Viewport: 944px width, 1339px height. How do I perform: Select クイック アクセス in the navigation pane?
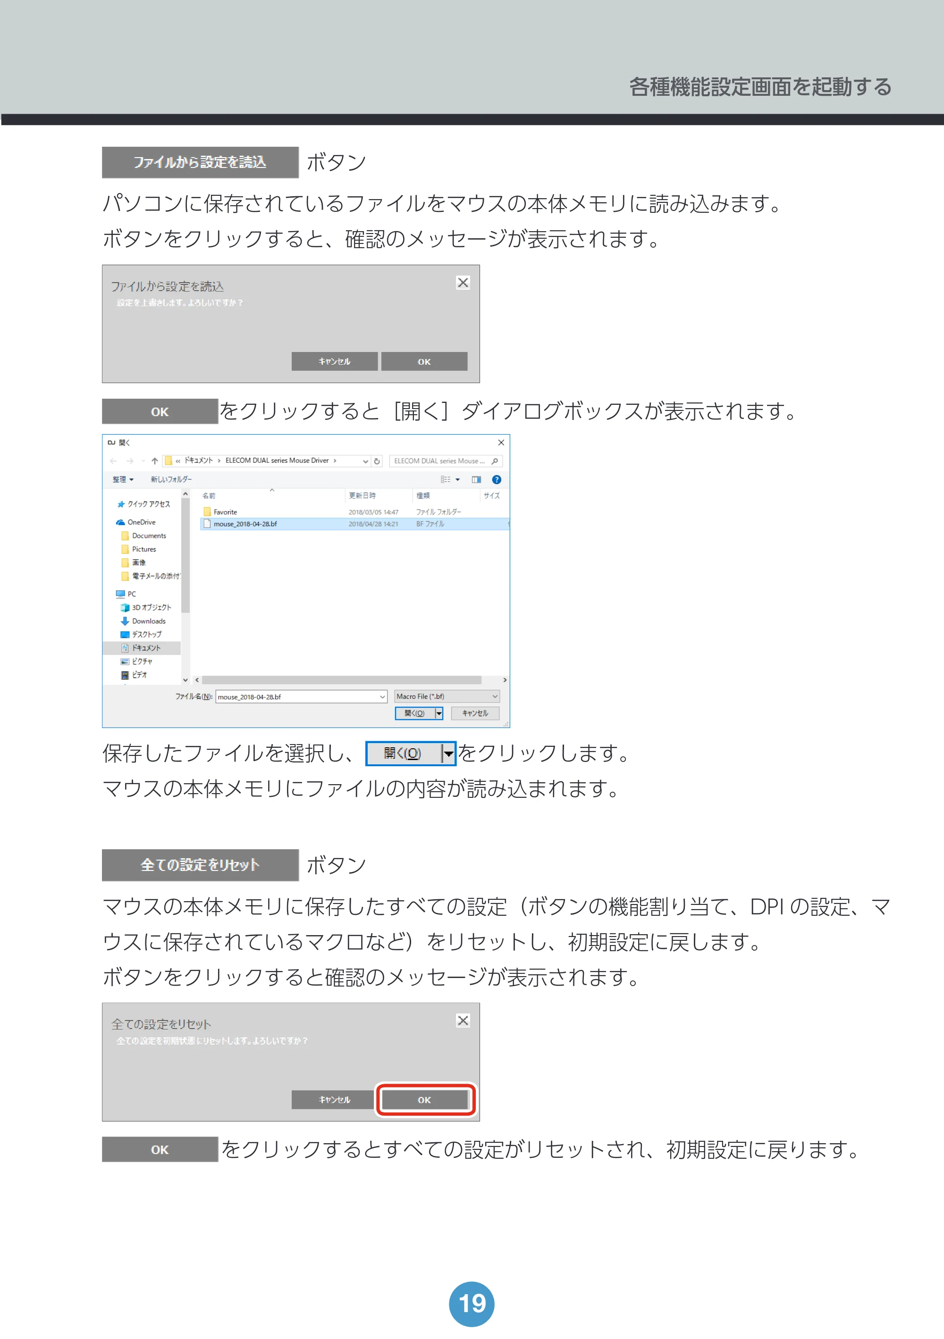coord(143,504)
